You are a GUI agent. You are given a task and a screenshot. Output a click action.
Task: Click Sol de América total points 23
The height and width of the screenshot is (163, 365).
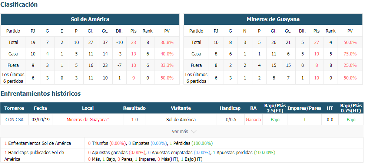pos(133,43)
